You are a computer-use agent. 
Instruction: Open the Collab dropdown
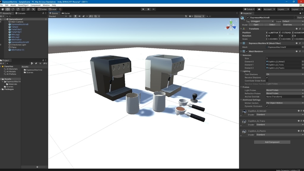(249, 9)
